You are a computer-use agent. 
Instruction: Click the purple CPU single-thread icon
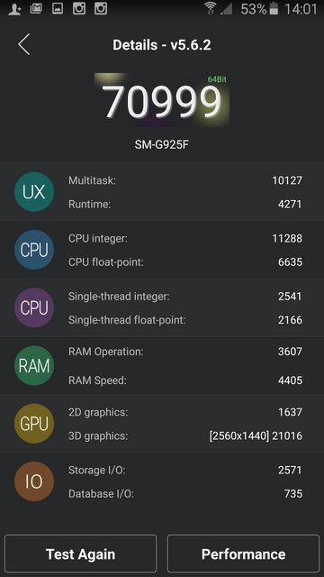click(34, 307)
